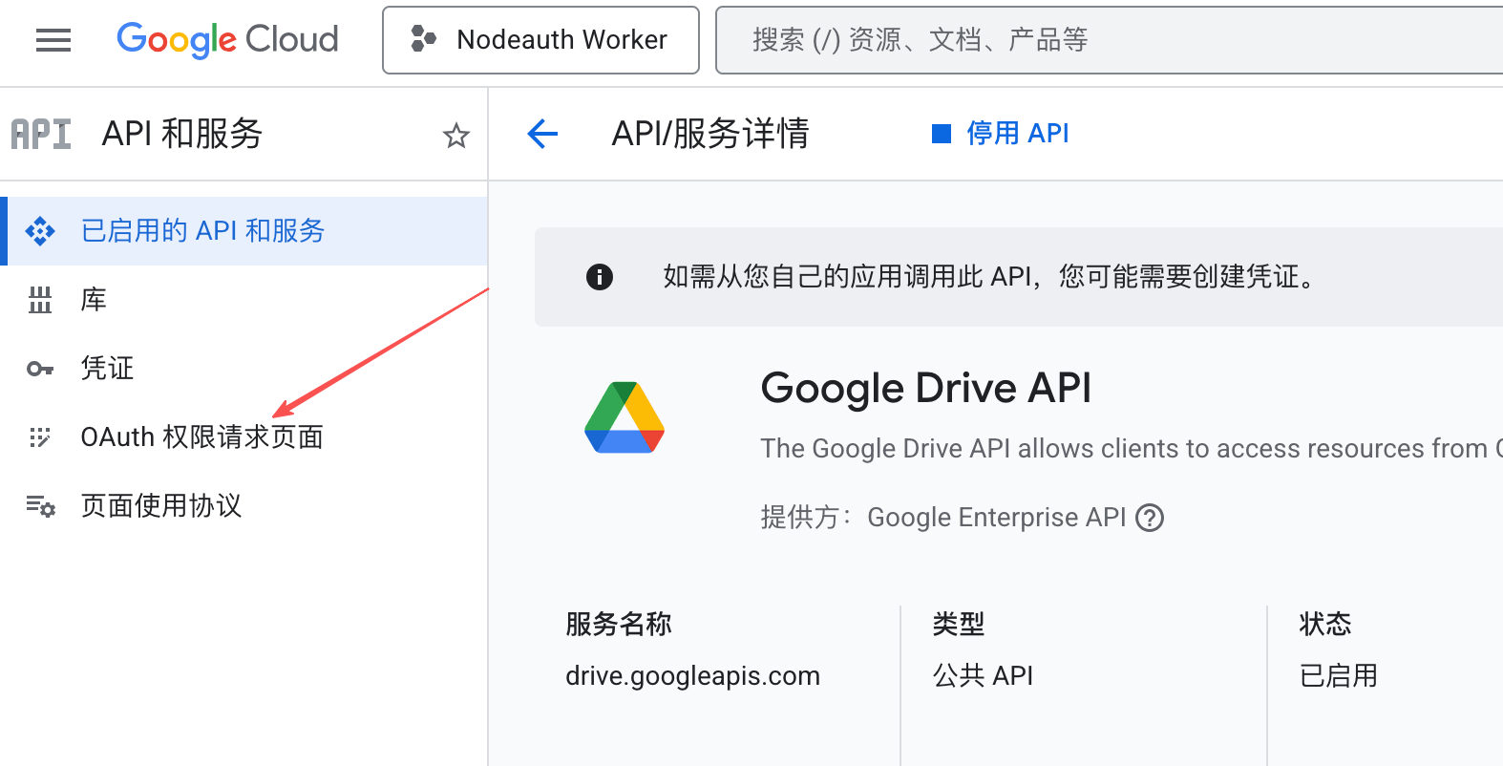Open OAuth 权限请求页面 in sidebar
Image resolution: width=1503 pixels, height=766 pixels.
(201, 437)
